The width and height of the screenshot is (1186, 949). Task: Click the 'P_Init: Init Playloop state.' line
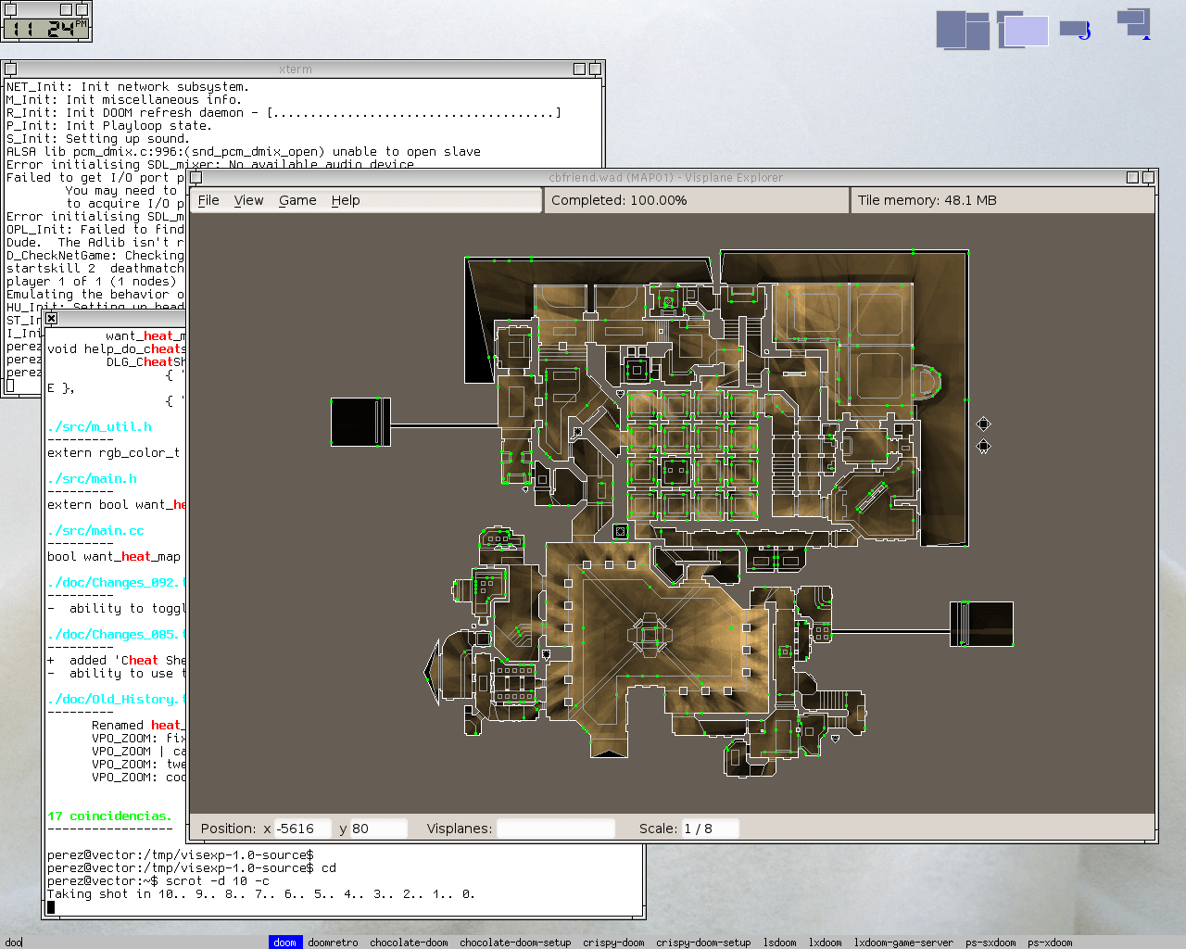[x=108, y=126]
